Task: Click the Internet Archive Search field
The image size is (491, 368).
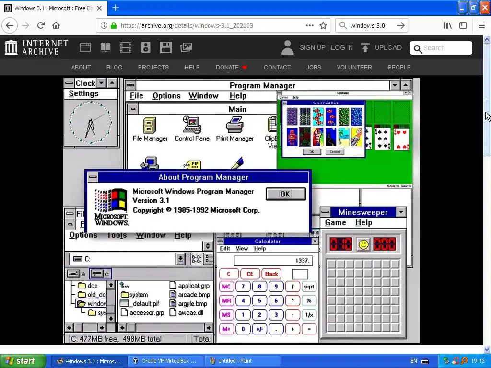Action: (x=441, y=48)
